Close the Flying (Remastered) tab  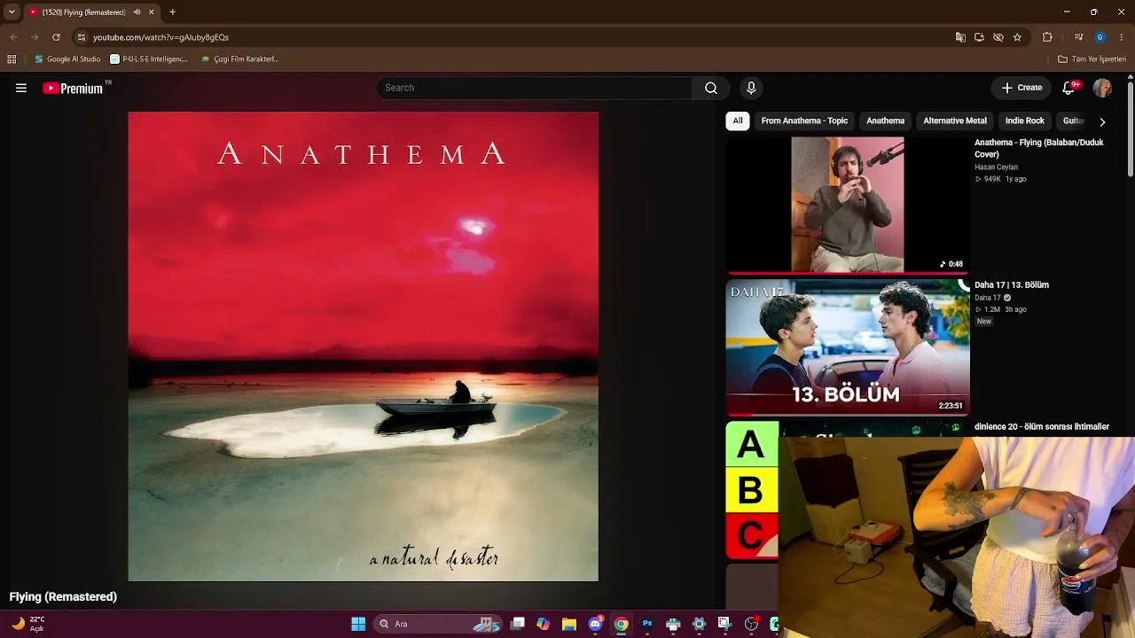[x=152, y=12]
